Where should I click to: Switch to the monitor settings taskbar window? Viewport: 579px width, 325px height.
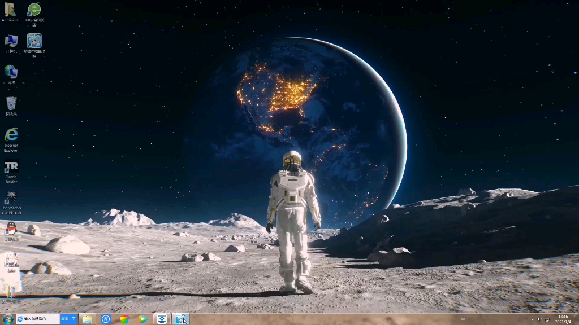click(162, 319)
